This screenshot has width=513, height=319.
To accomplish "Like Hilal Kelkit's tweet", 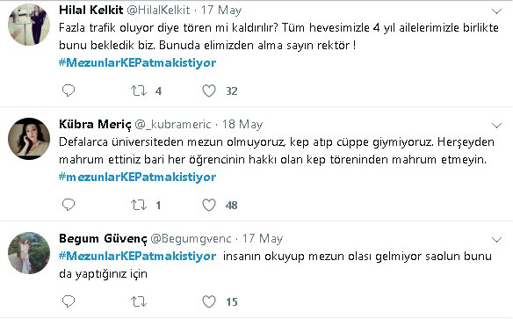I will point(209,91).
